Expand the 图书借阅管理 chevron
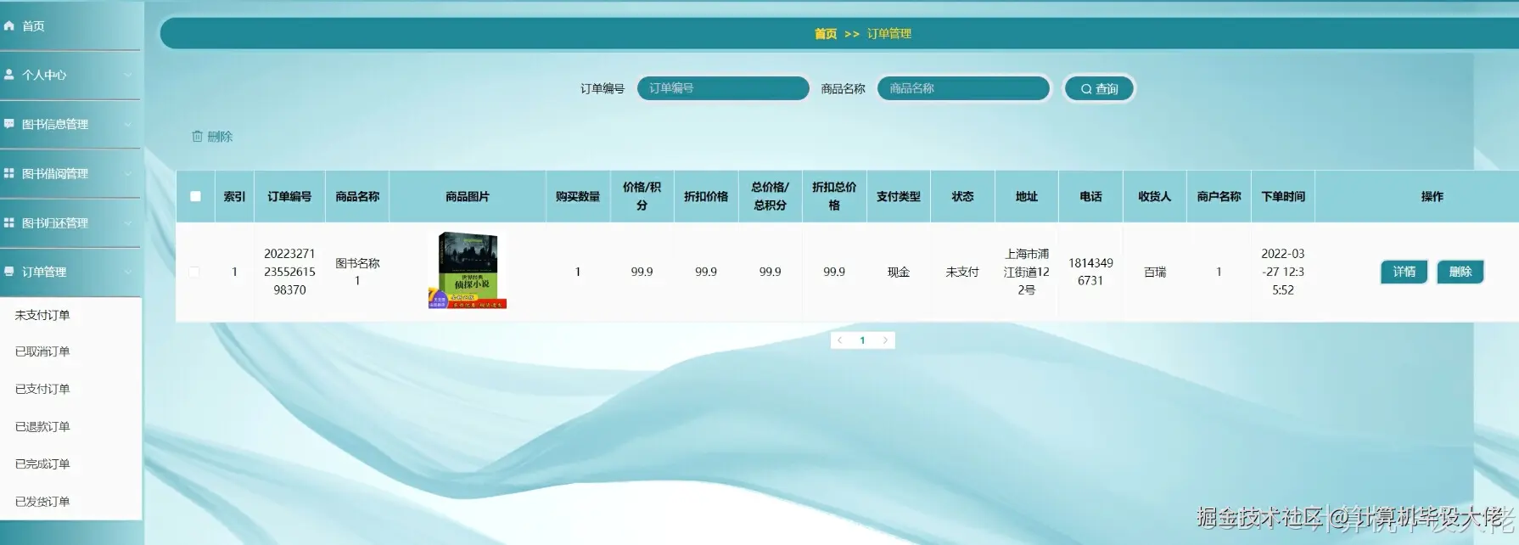Screen dimensions: 1519x545 point(127,173)
